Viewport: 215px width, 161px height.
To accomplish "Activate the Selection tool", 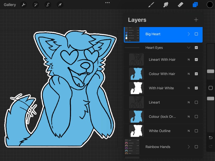I will (48, 5).
